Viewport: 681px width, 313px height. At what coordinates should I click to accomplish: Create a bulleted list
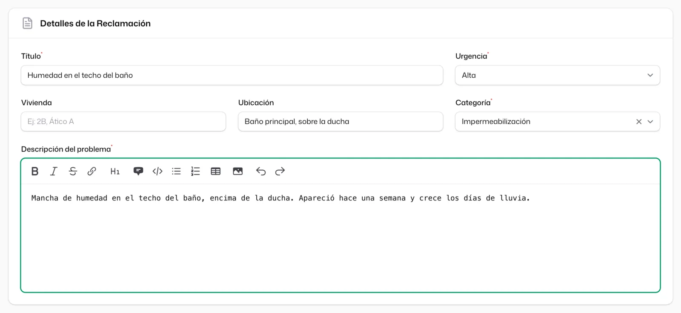click(176, 171)
